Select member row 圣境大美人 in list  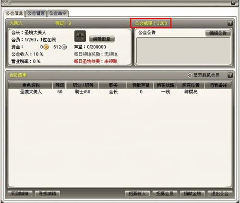click(120, 92)
